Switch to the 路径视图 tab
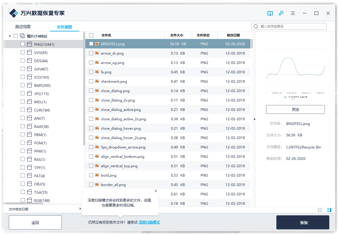This screenshot has height=235, width=339. 23,27
